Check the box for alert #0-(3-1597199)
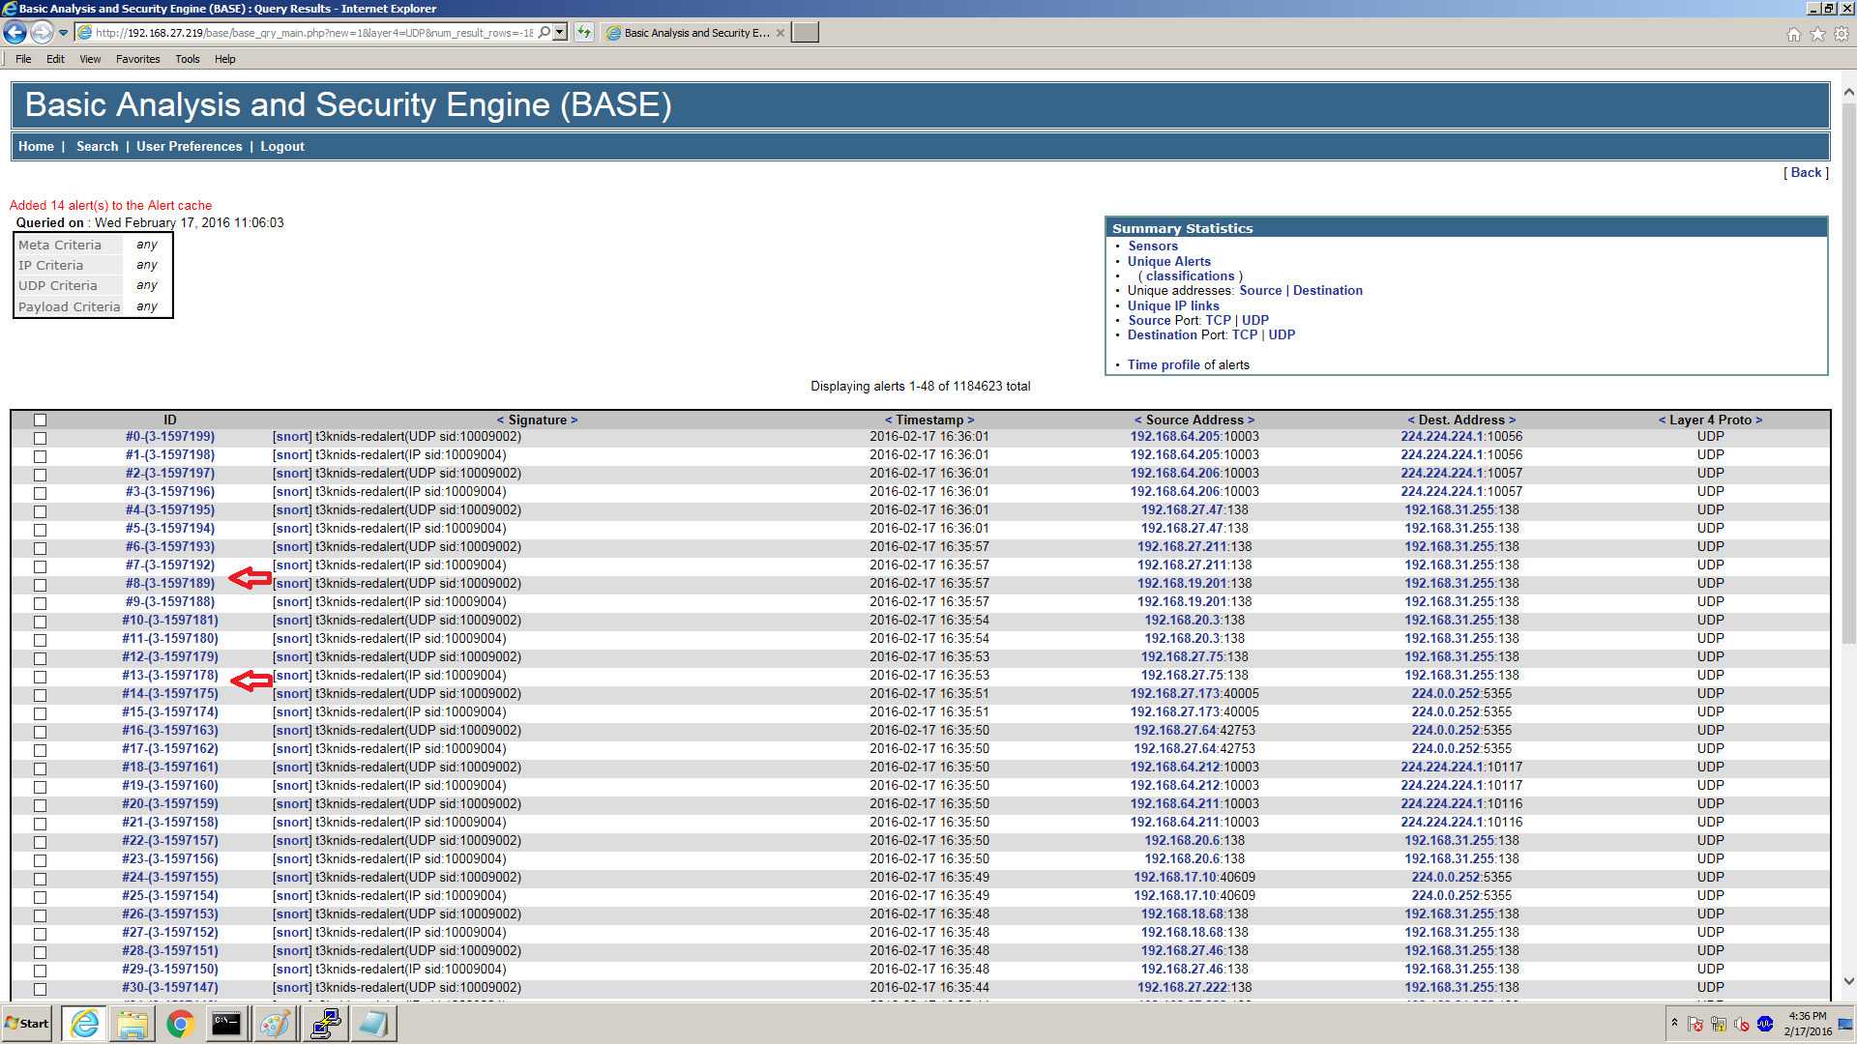1857x1044 pixels. [x=40, y=438]
